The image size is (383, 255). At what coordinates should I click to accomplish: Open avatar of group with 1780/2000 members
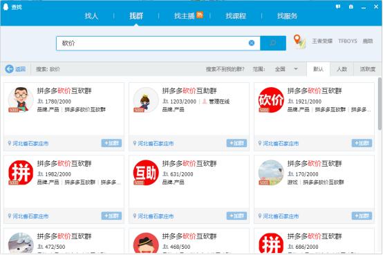pyautogui.click(x=21, y=100)
